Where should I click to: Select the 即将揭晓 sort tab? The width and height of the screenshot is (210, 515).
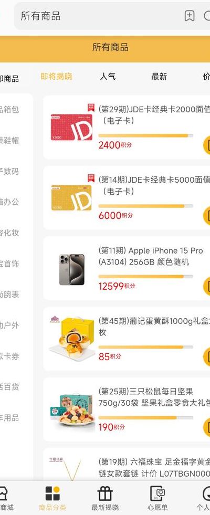pos(56,77)
